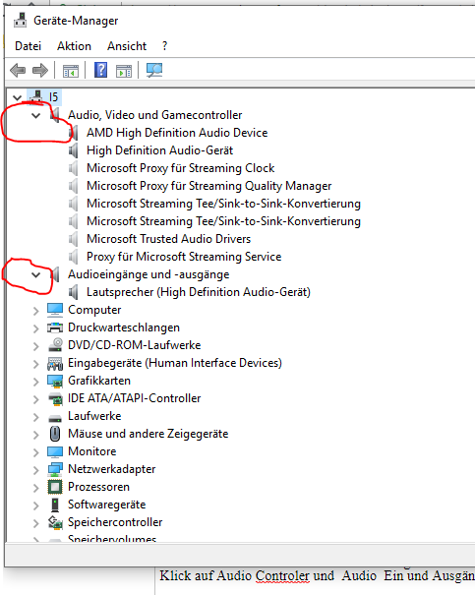
Task: Select Proxy für Microsoft Streaming Service
Action: coord(184,257)
